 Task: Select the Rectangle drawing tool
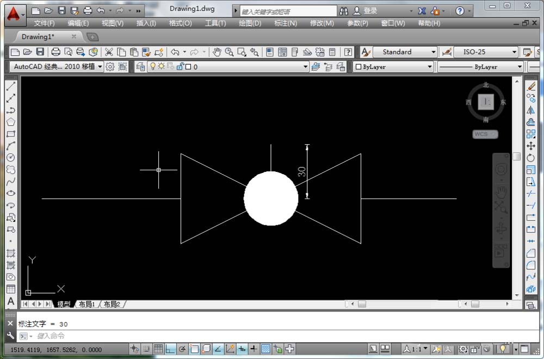(11, 134)
